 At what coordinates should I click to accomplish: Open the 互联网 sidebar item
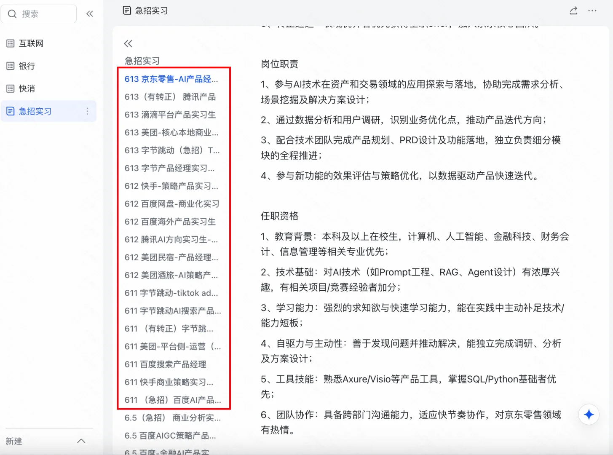[48, 43]
